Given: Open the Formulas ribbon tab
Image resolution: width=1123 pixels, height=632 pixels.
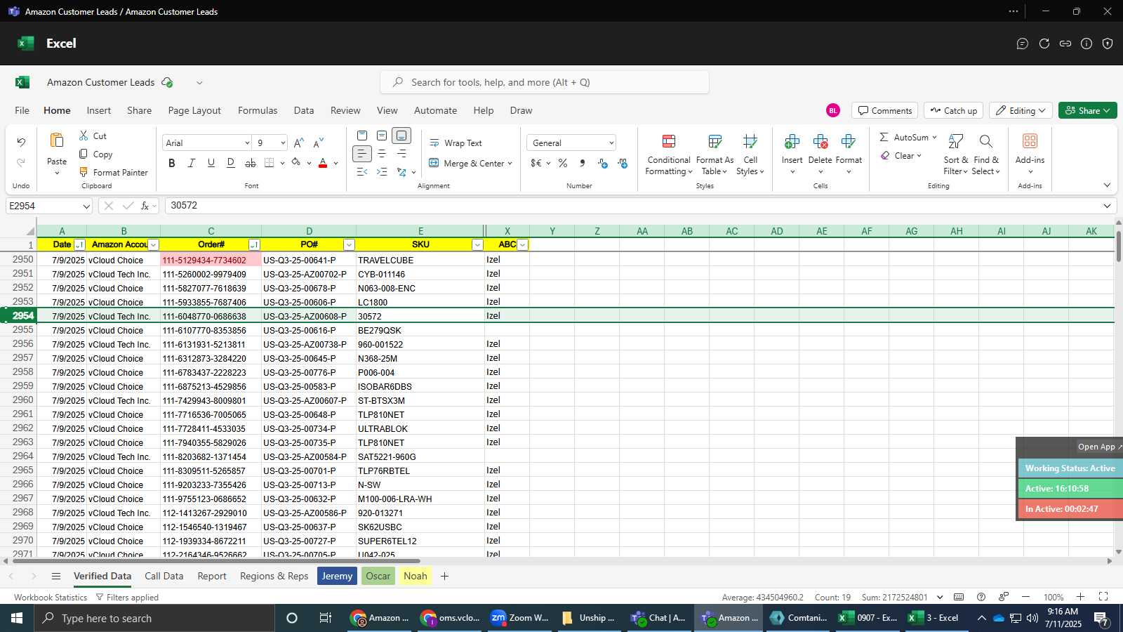Looking at the screenshot, I should click(x=258, y=110).
